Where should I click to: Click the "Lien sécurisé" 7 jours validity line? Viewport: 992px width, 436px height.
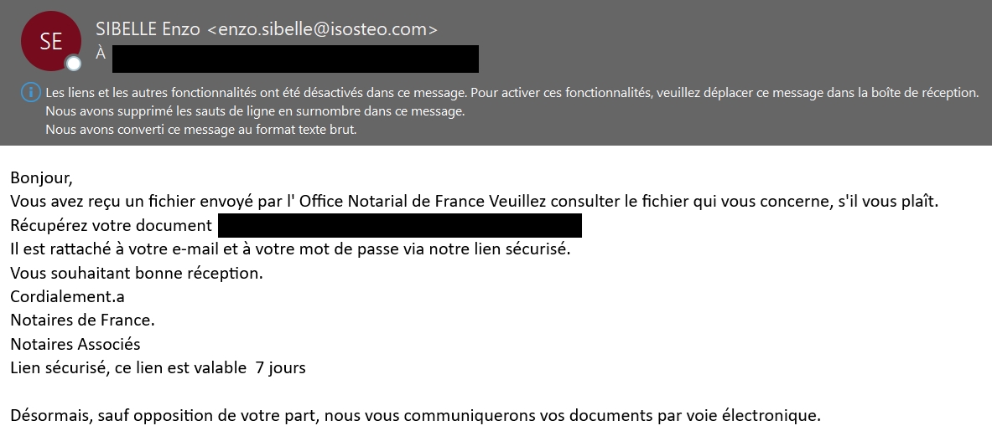pyautogui.click(x=158, y=367)
